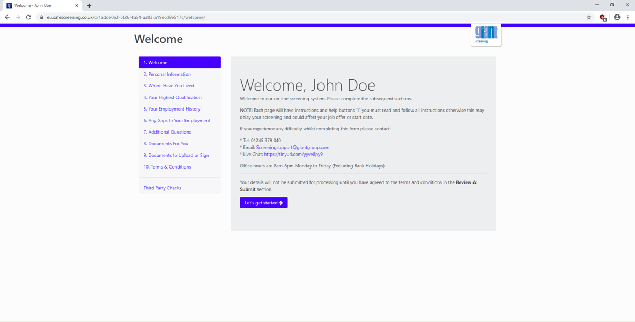
Task: Click the Third Party Checks link
Action: click(162, 188)
